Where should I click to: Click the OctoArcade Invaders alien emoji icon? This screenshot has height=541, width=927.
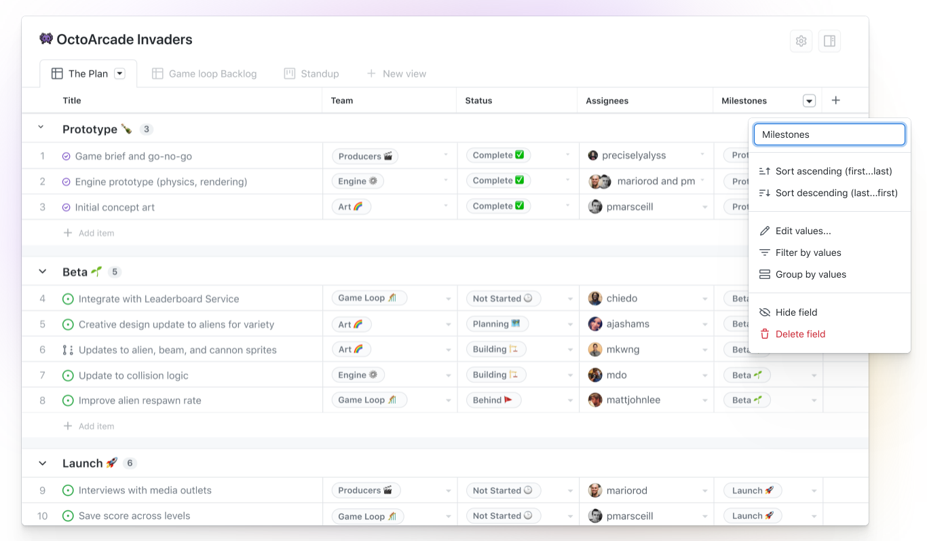tap(46, 39)
